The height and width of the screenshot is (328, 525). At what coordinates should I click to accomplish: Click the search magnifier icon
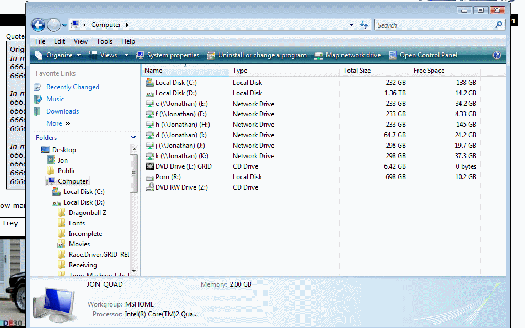pos(499,25)
